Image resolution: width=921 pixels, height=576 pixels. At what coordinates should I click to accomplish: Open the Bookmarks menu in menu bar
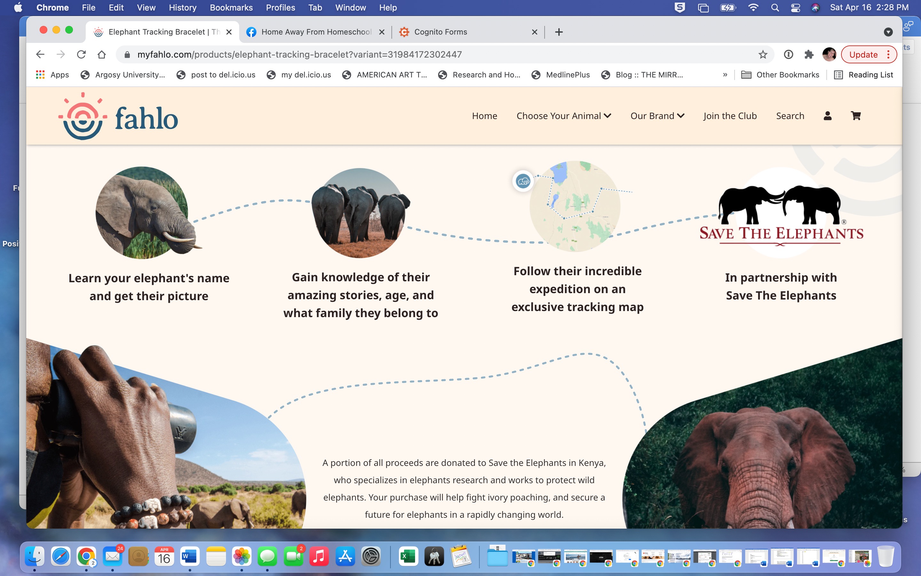tap(231, 8)
